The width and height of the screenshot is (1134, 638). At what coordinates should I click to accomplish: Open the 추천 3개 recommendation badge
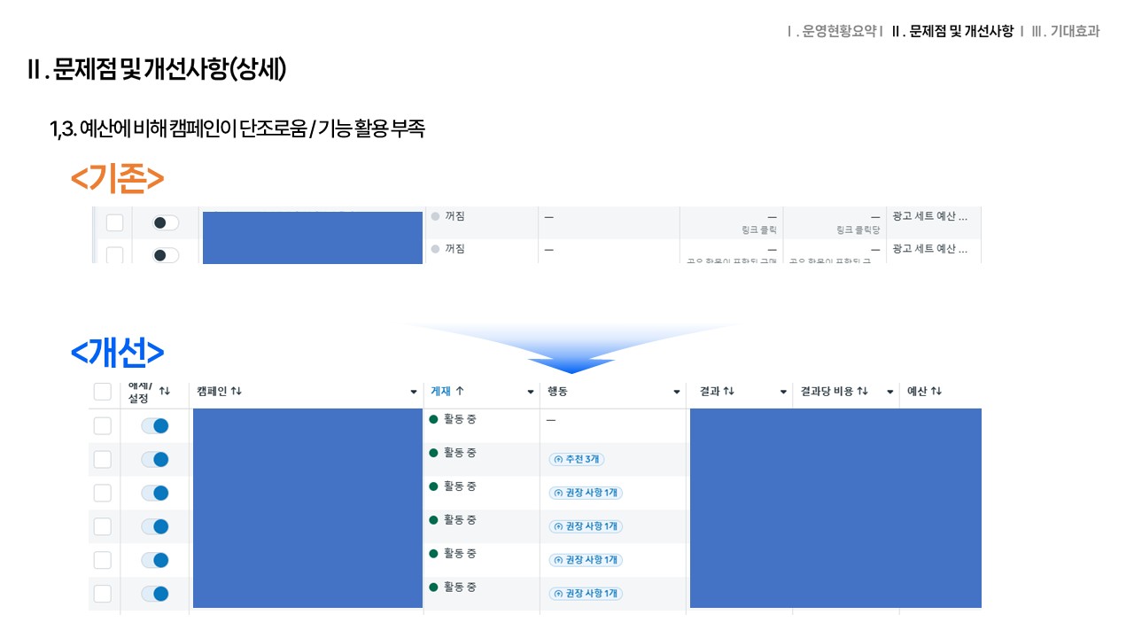[577, 459]
